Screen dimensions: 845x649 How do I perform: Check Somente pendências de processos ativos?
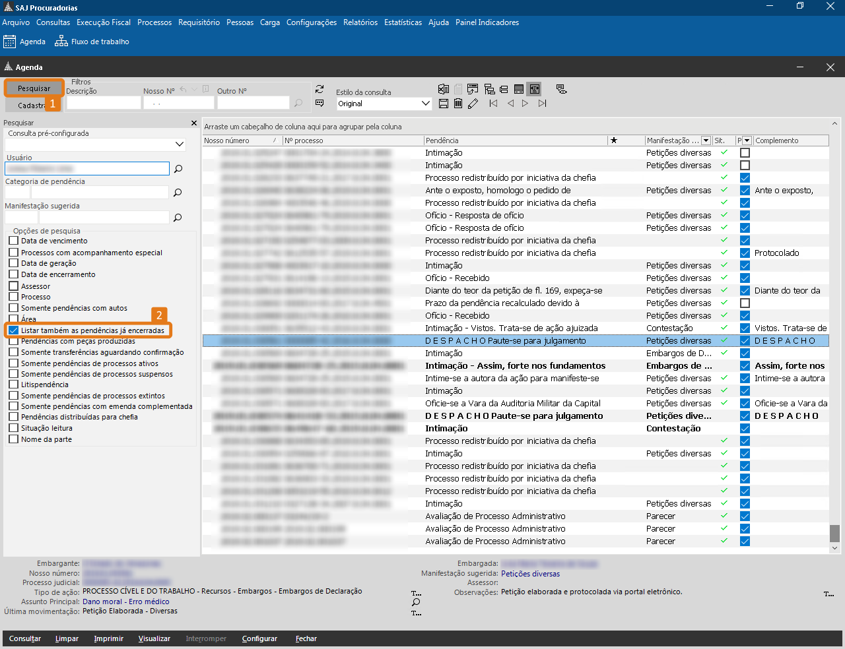click(x=14, y=363)
